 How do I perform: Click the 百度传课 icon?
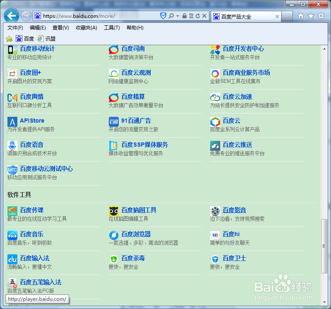12,211
